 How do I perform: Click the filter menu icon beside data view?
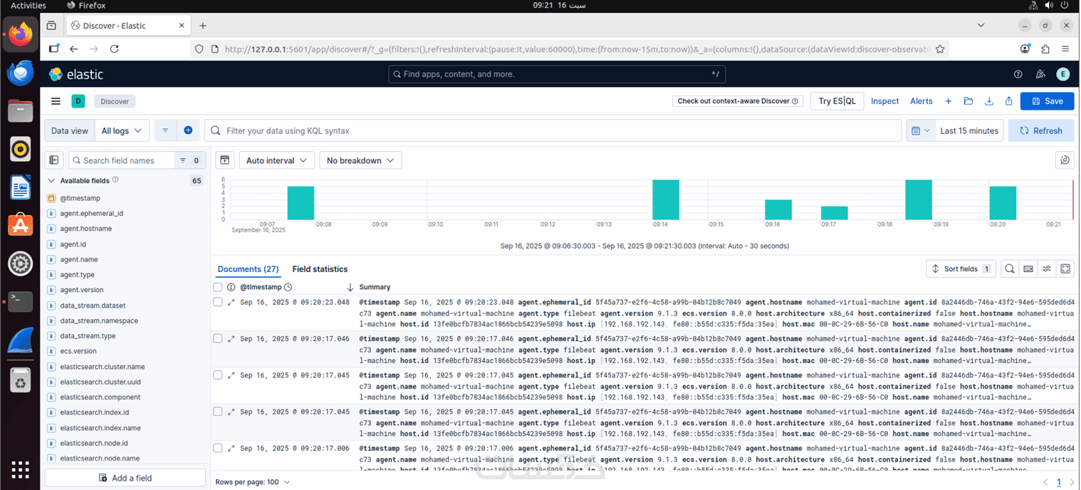(165, 130)
